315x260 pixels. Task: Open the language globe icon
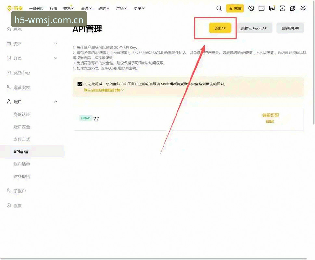coord(293,8)
